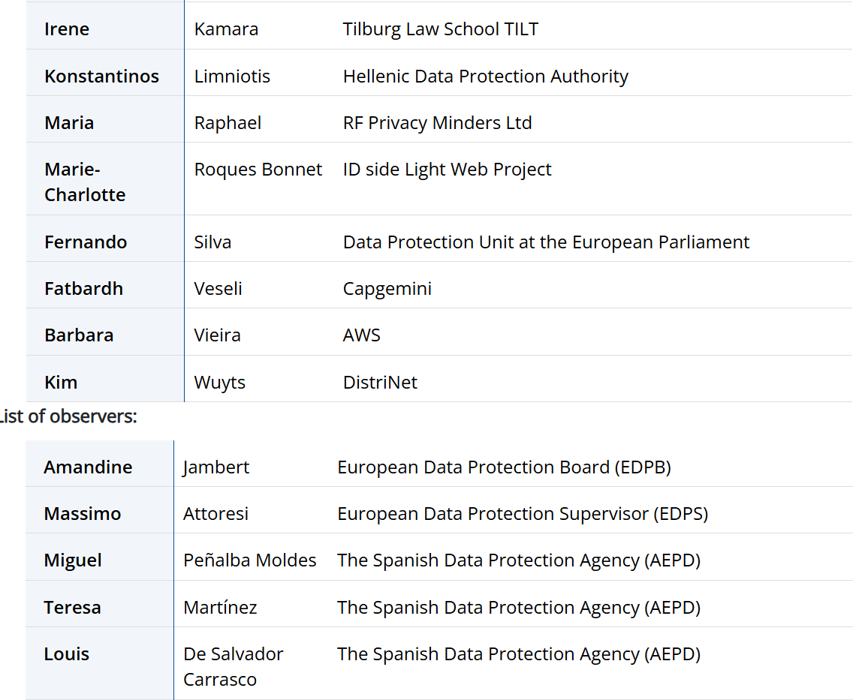The width and height of the screenshot is (859, 700).
Task: Select the DistriNet organization cell
Action: click(x=380, y=383)
